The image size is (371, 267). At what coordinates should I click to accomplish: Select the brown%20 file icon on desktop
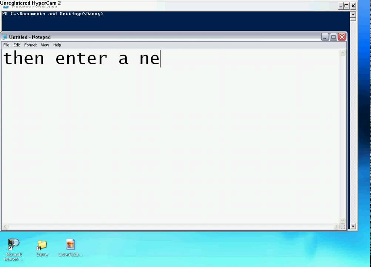(70, 248)
